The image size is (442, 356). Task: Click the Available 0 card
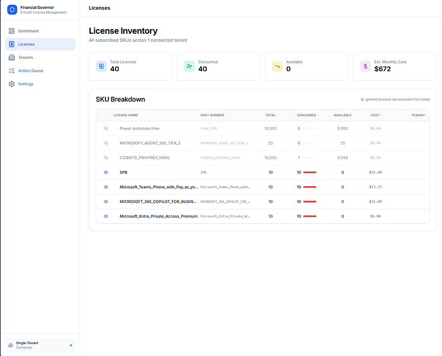tap(307, 66)
